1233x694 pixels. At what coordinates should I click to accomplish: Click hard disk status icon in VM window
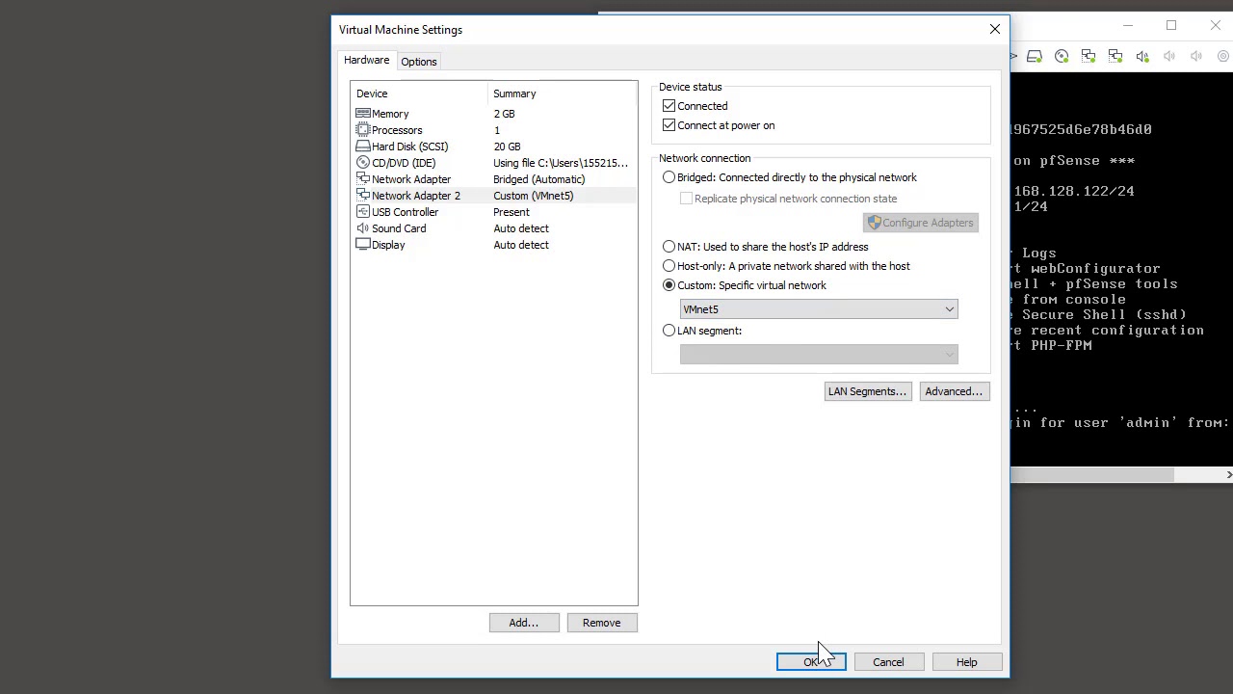[x=1035, y=57]
